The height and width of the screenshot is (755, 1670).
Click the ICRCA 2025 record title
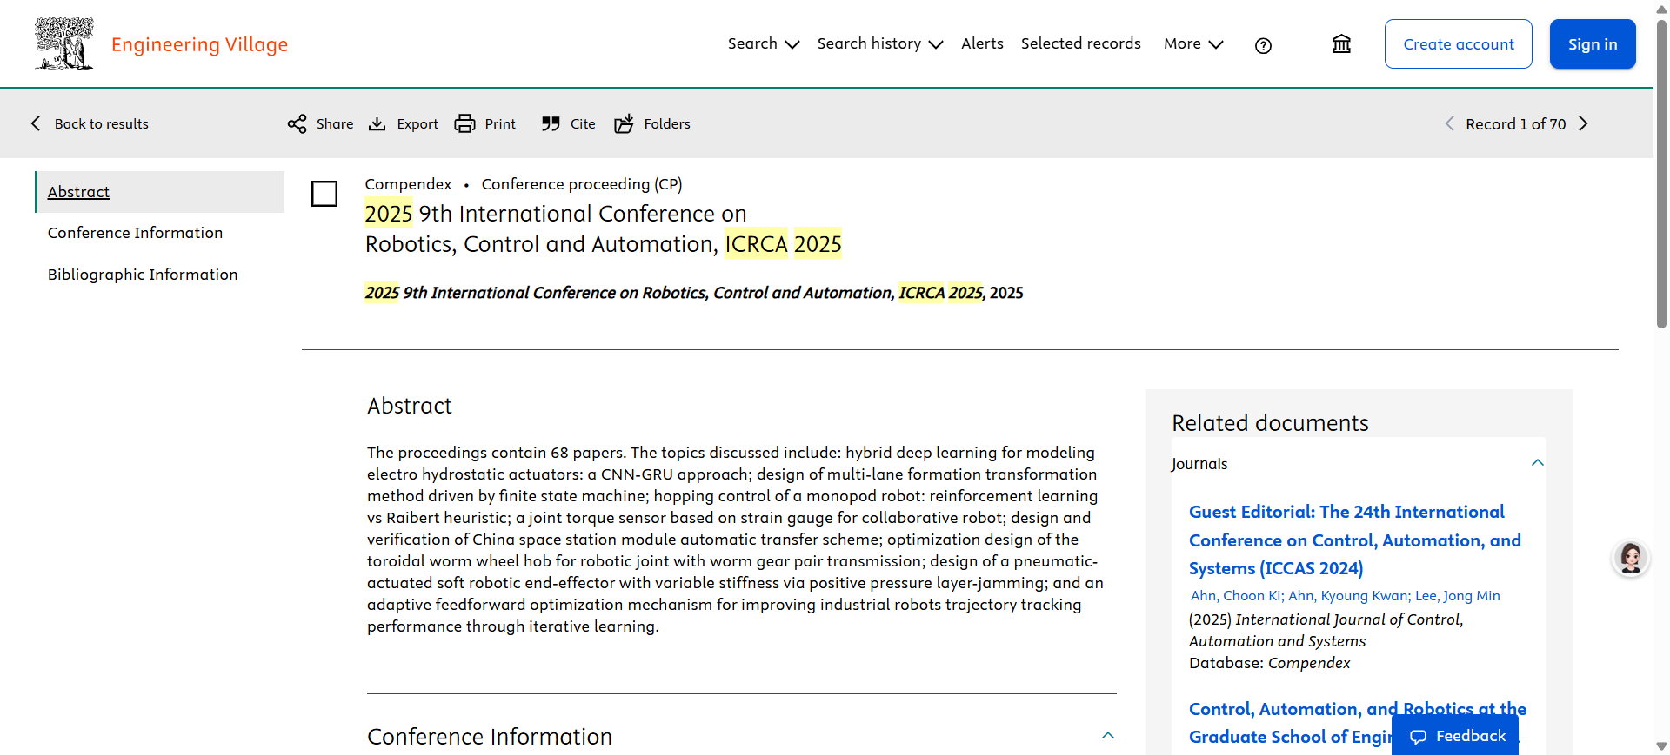603,228
